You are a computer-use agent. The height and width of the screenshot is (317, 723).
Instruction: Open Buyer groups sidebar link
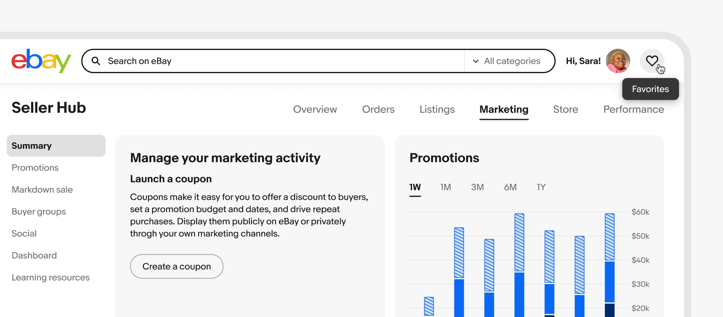[39, 212]
